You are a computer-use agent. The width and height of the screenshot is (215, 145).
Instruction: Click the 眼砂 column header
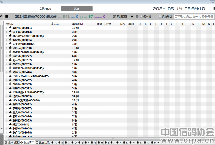pyautogui.click(x=123, y=24)
